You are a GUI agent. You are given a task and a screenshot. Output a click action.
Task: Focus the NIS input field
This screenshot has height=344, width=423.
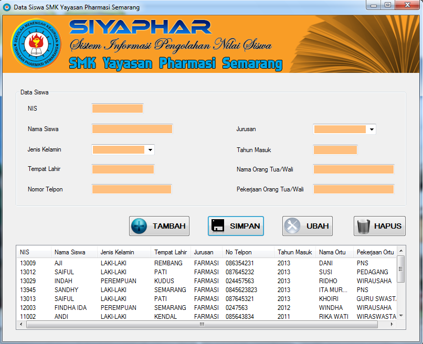pos(118,109)
